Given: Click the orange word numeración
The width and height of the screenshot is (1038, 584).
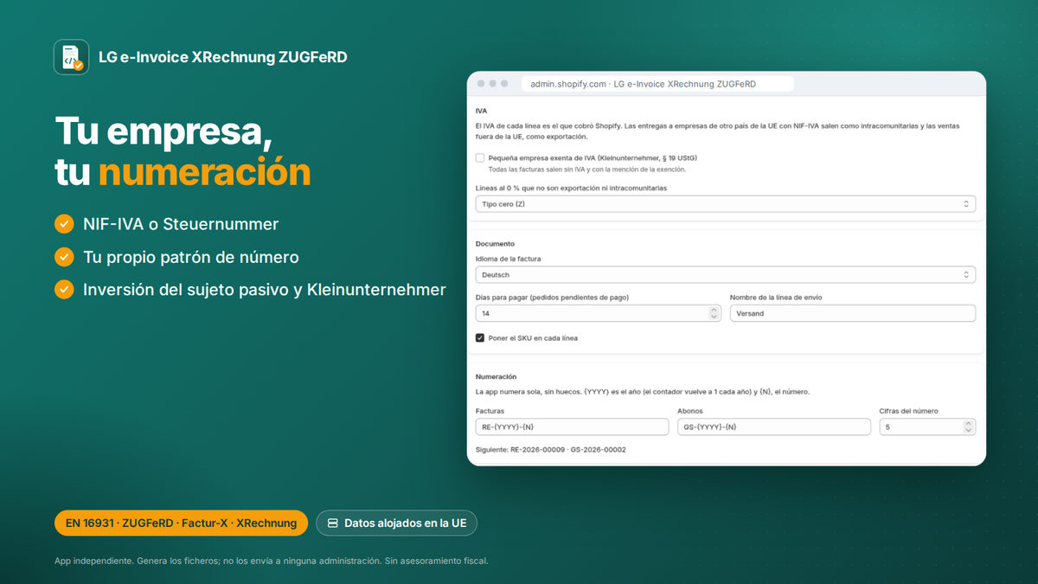Looking at the screenshot, I should 204,172.
